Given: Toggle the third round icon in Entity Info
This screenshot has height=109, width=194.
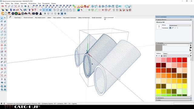Looking at the screenshot, I should pos(175,28).
